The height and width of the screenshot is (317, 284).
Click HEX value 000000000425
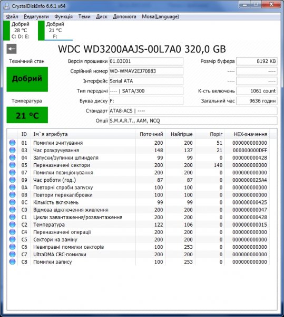point(250,202)
